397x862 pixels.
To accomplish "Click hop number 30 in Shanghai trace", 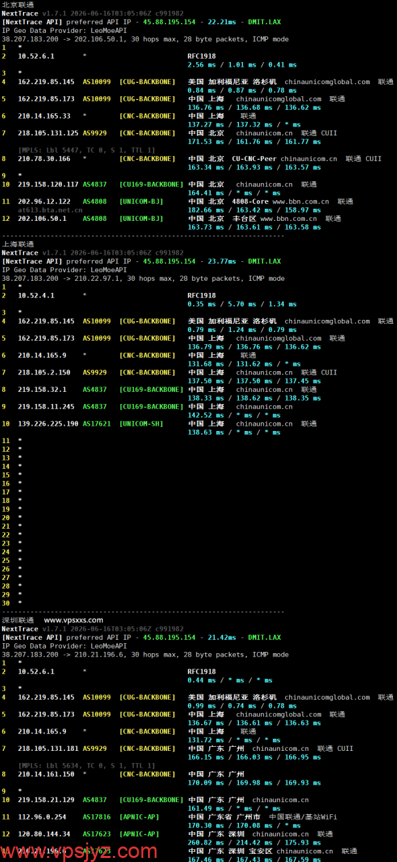I will (6, 603).
